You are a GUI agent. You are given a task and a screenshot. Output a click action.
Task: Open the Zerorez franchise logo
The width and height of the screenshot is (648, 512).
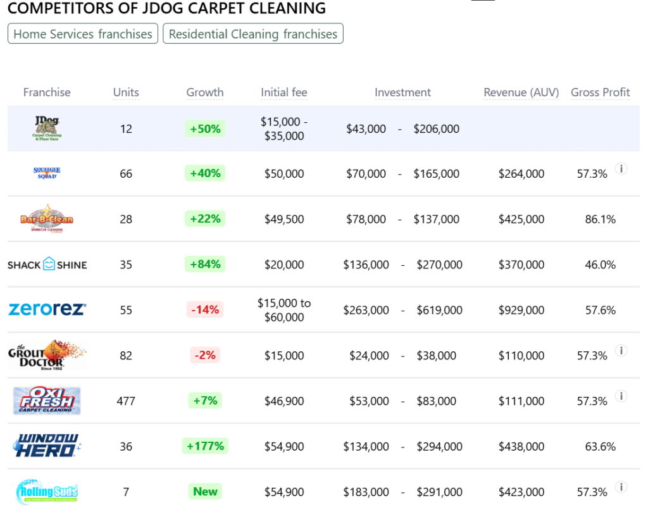click(x=47, y=309)
